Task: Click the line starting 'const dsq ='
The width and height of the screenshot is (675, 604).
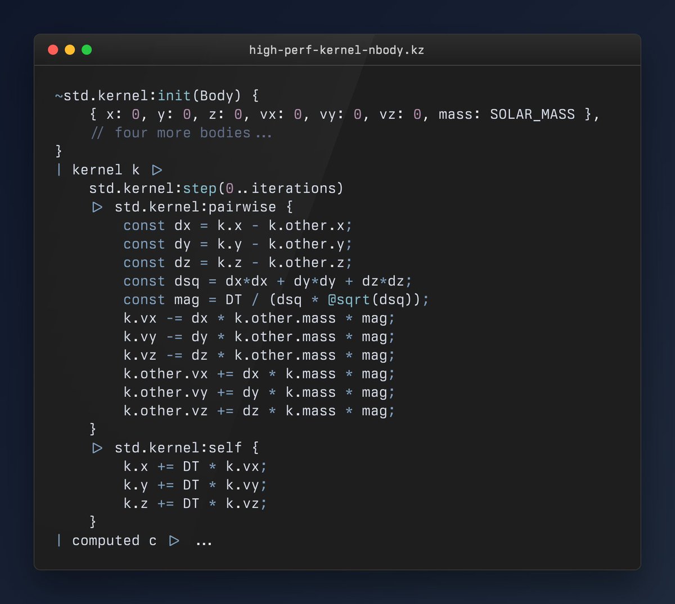Action: tap(268, 281)
